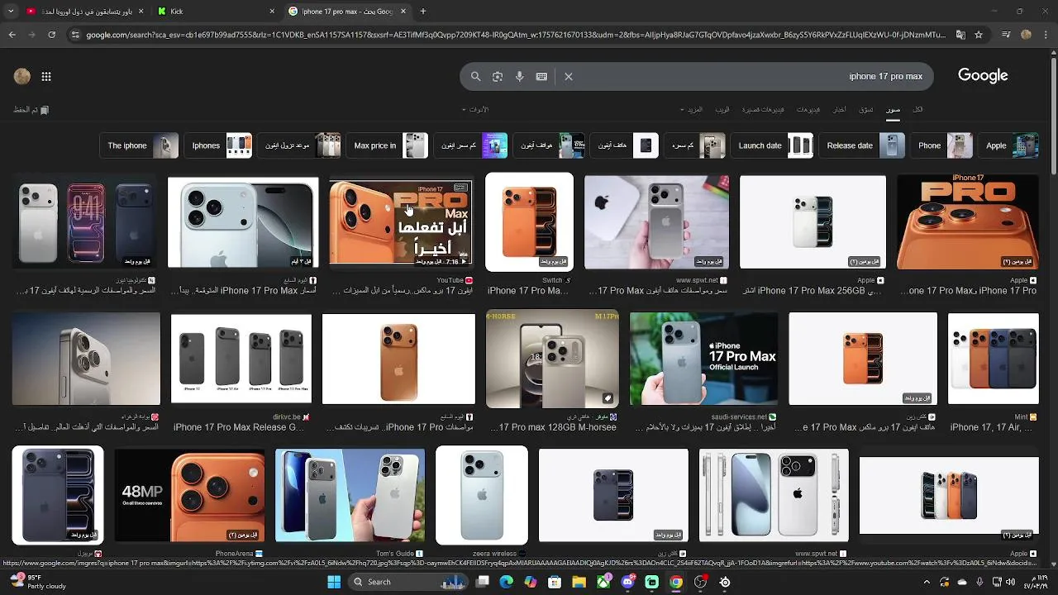The image size is (1058, 595).
Task: Click the browser forward arrow
Action: 31,35
